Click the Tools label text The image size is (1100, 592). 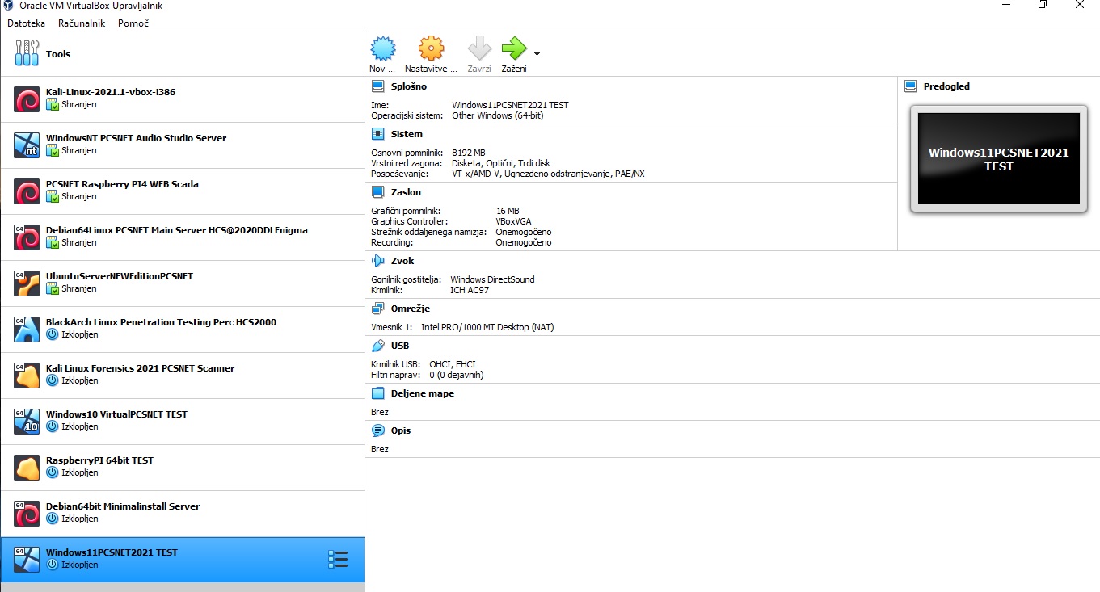tap(58, 54)
